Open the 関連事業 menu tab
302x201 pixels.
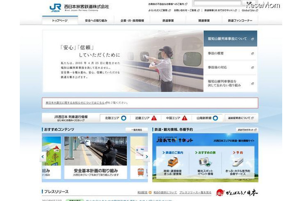204,20
